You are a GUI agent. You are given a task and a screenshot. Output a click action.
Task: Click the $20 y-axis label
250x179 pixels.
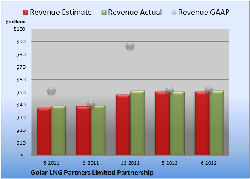click(21, 130)
